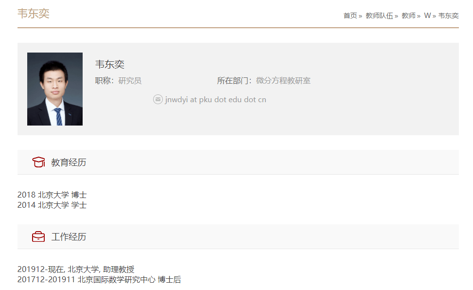Click the email text jnwdyi at pku dot edu dot cn
The height and width of the screenshot is (290, 473).
[x=215, y=100]
